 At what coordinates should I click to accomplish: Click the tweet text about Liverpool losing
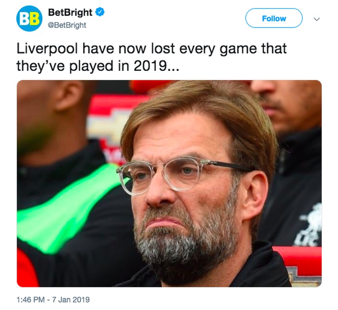coord(151,57)
